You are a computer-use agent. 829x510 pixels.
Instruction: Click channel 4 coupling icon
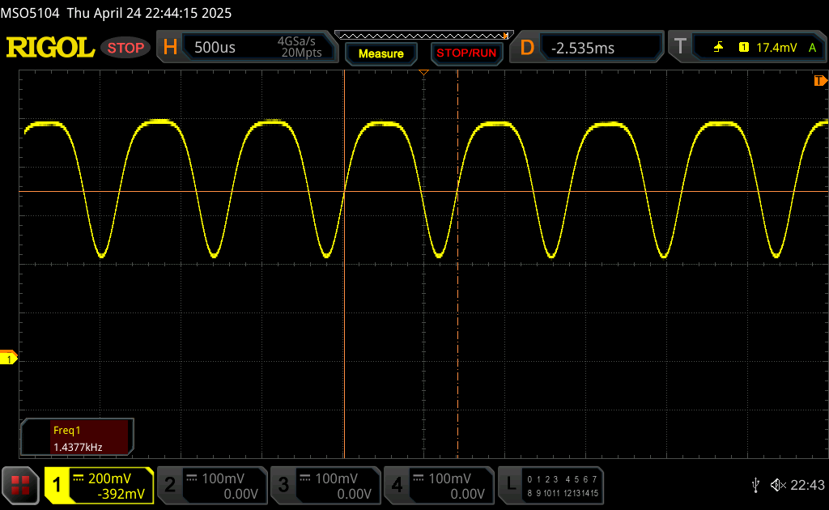[x=419, y=478]
